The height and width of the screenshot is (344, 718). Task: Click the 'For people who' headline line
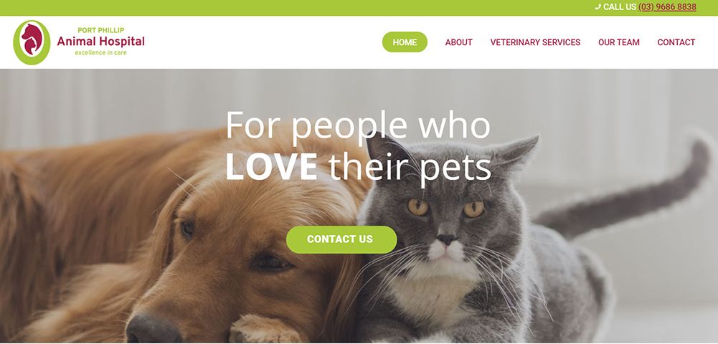[358, 125]
